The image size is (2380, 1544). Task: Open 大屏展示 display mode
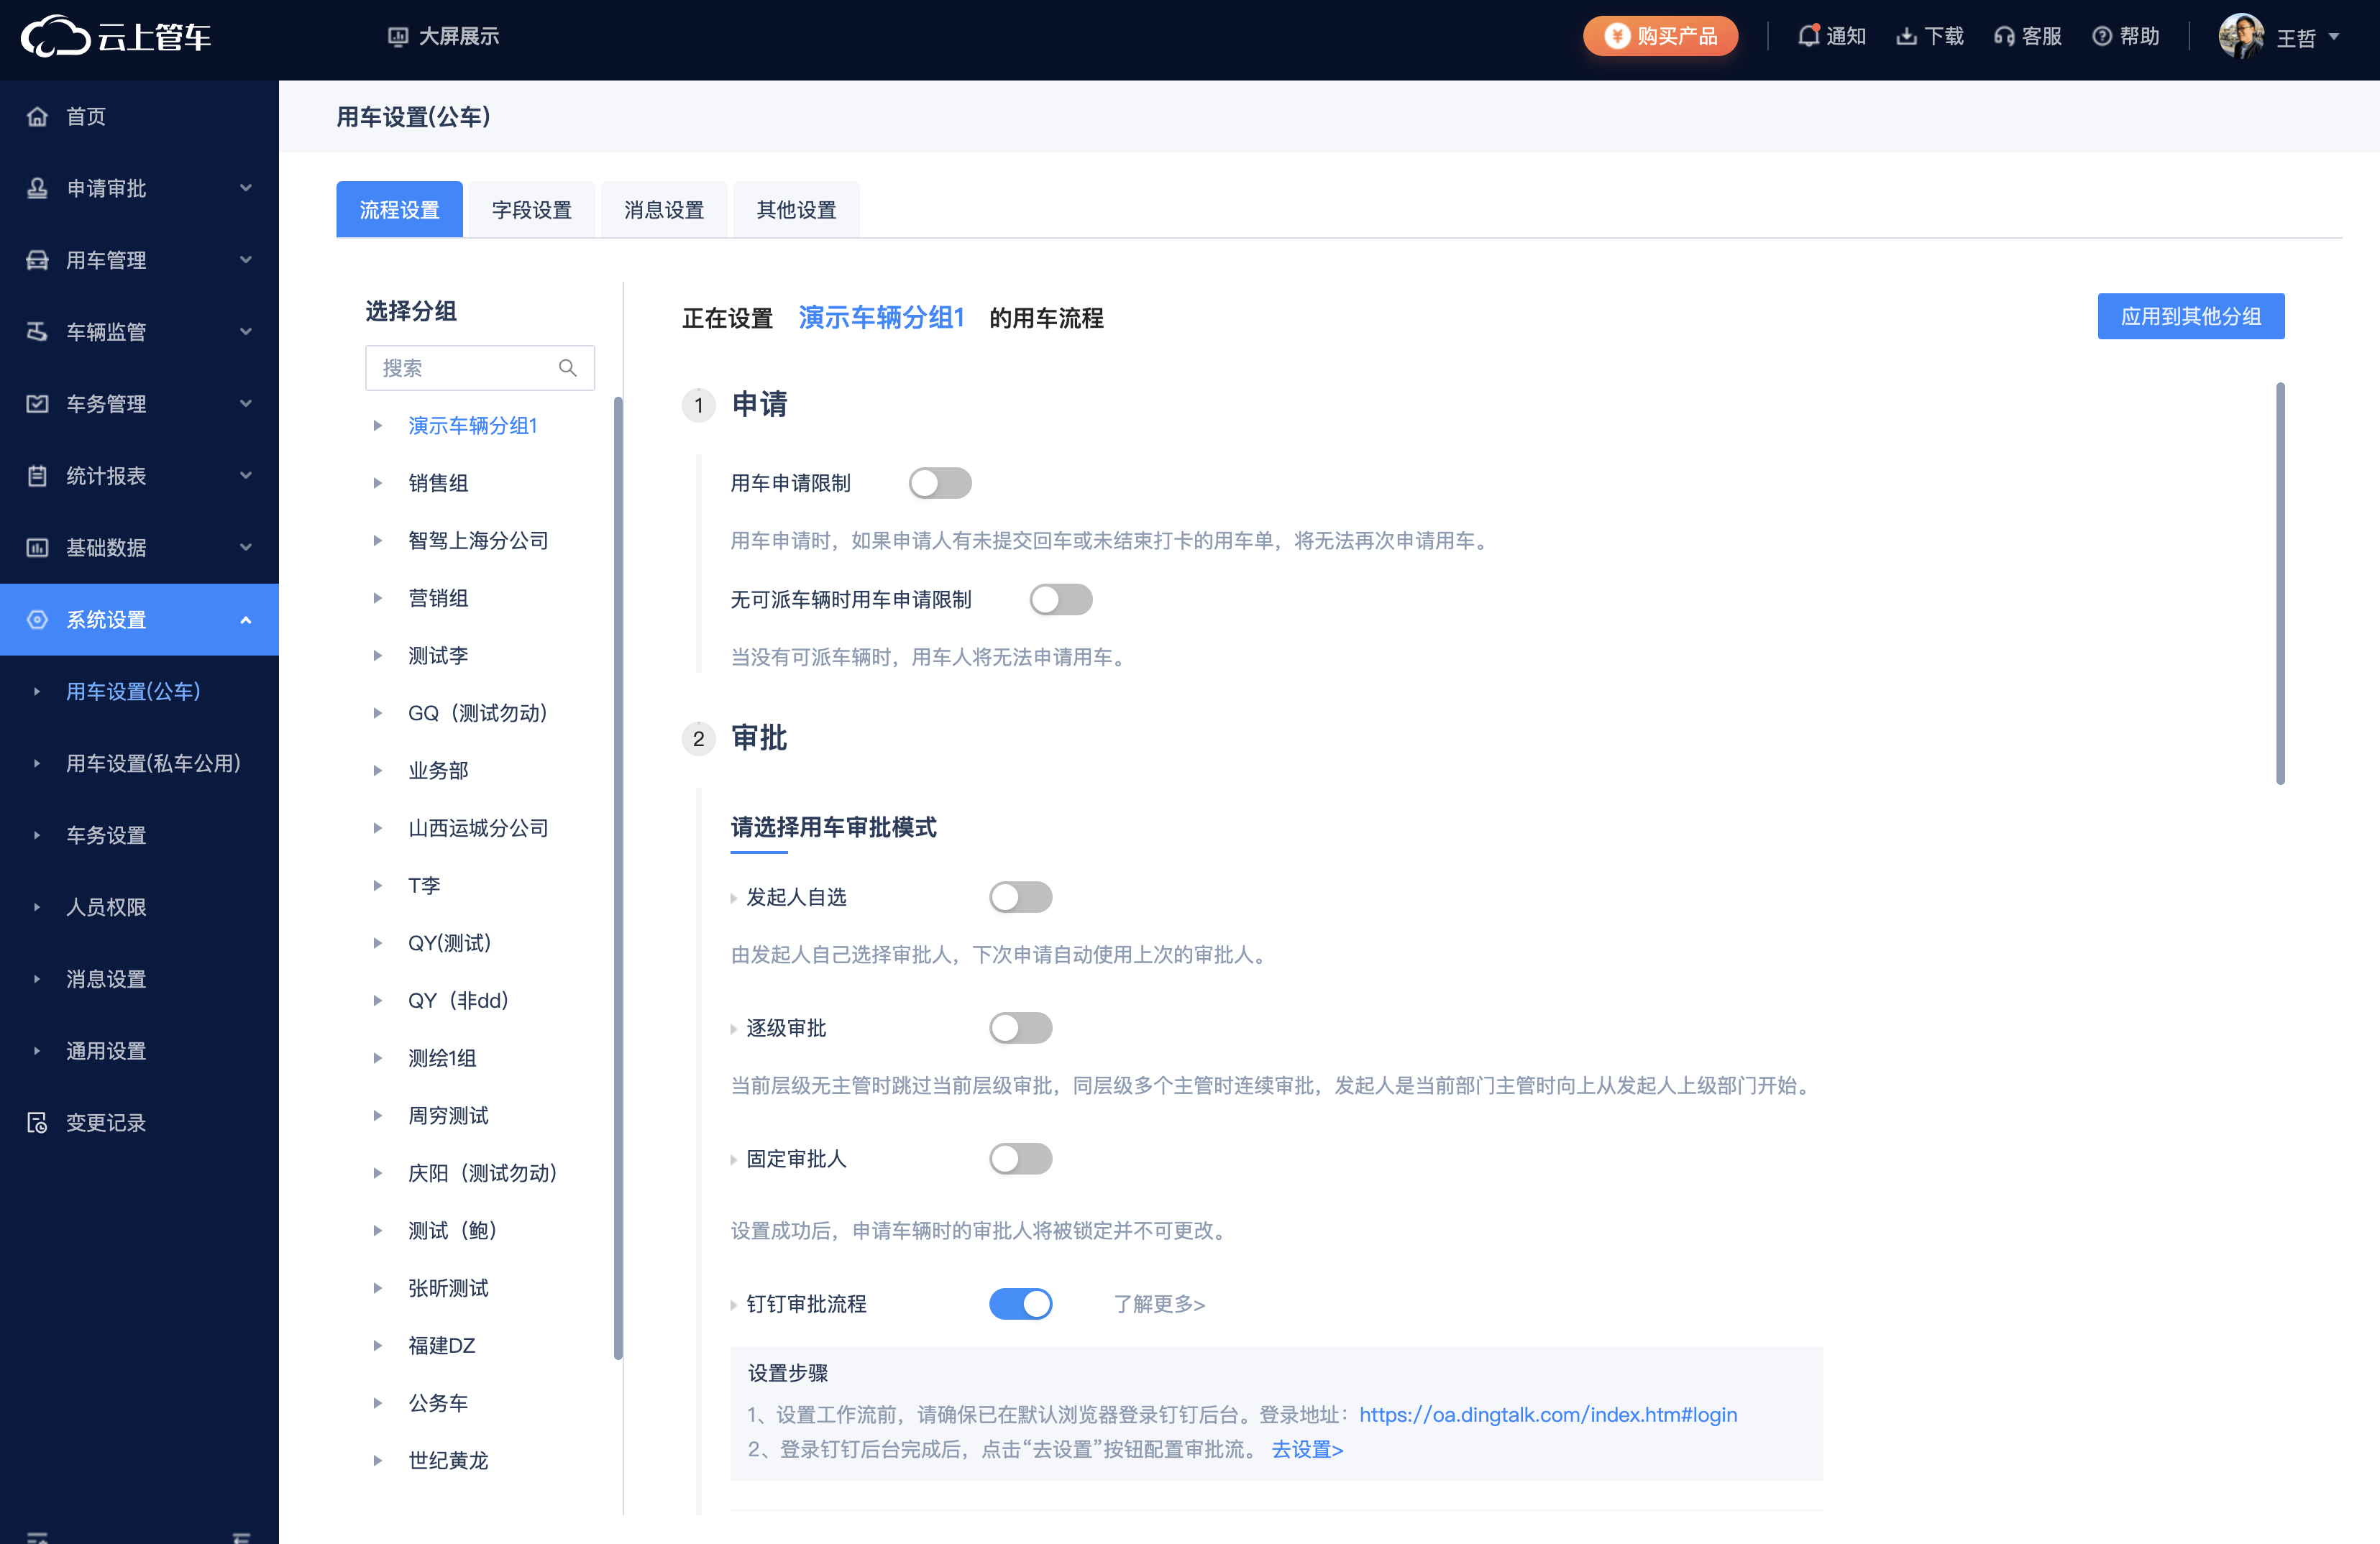point(443,36)
